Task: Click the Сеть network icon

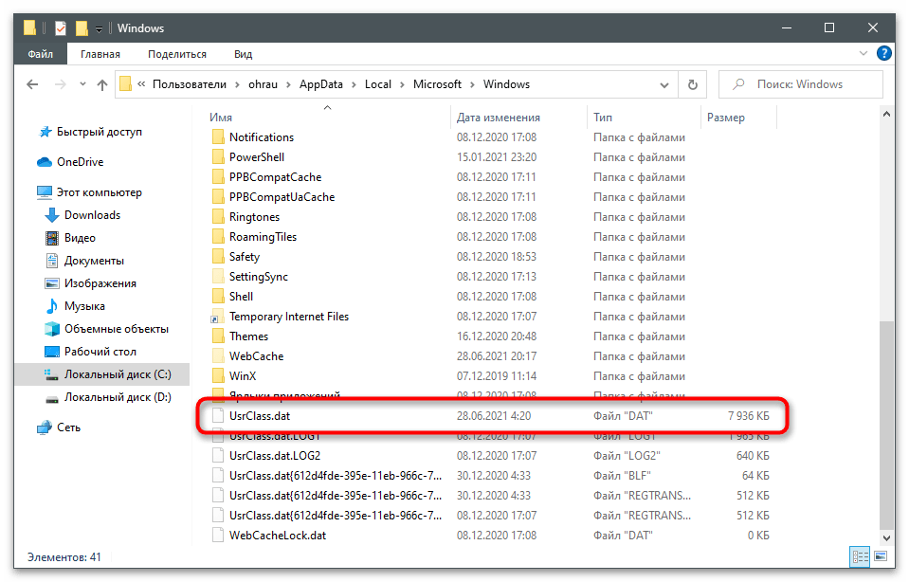Action: pos(45,427)
